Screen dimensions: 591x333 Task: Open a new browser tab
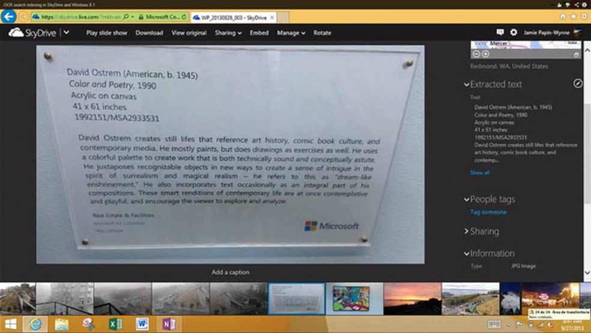(x=283, y=17)
